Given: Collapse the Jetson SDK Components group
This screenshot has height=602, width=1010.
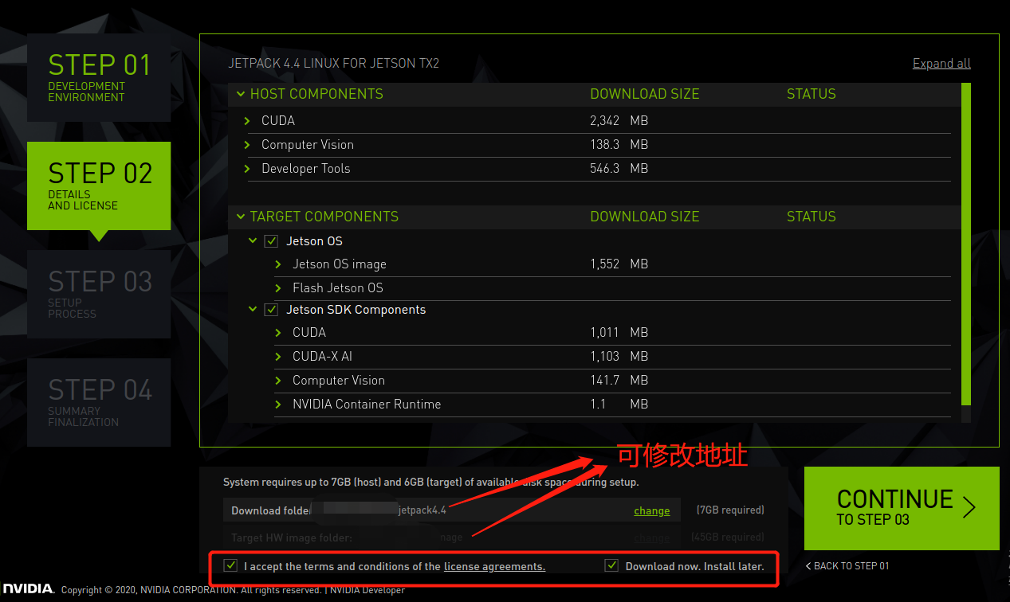Looking at the screenshot, I should [x=253, y=309].
